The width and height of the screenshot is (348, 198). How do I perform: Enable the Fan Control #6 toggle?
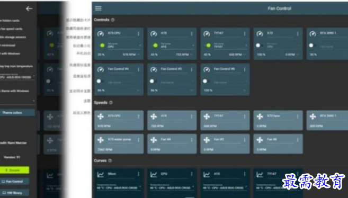[206, 82]
